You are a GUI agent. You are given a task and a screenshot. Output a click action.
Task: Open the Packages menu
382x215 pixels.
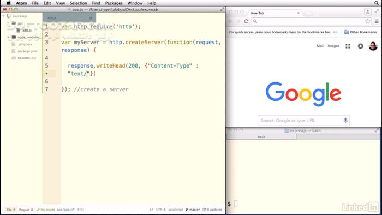tap(114, 3)
